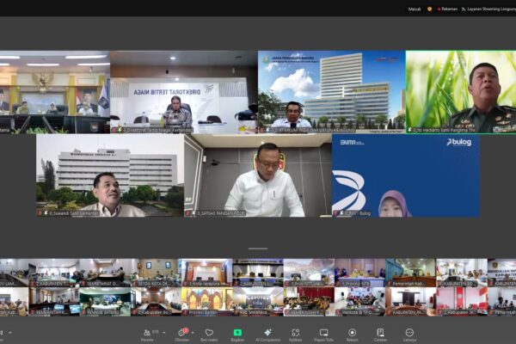Open Layanan Streaming Langsung indicator
516x344 pixels.
point(488,9)
